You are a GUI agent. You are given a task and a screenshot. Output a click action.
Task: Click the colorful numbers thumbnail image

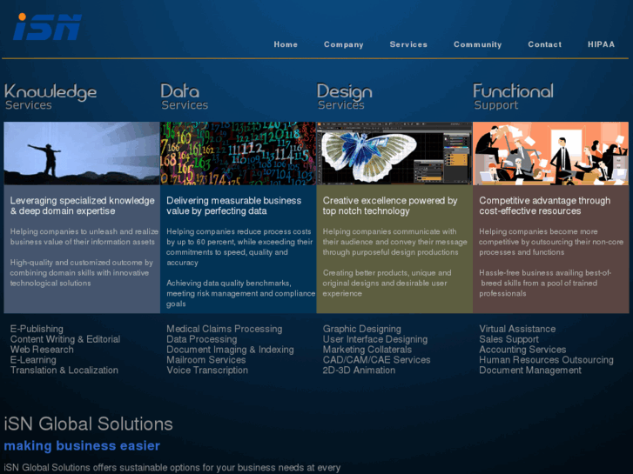click(x=239, y=153)
